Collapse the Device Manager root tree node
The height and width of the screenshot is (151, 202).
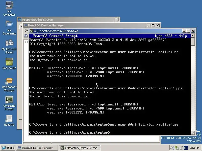coord(26,42)
